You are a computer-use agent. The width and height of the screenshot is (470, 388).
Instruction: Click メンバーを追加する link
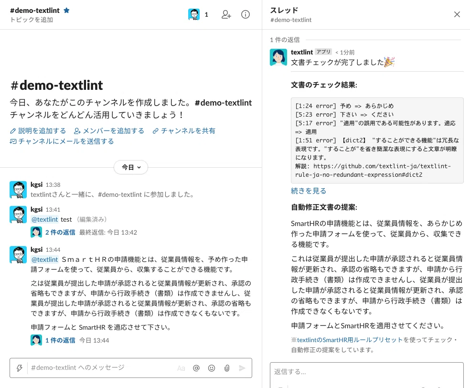point(109,131)
